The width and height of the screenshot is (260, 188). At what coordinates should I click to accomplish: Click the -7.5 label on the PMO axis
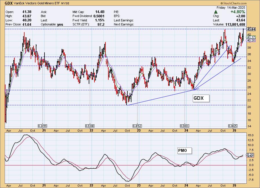point(250,180)
